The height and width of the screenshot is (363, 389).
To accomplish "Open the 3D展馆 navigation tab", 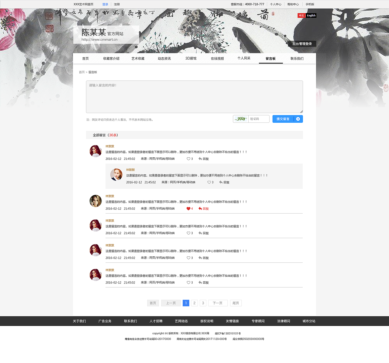I will coord(191,59).
